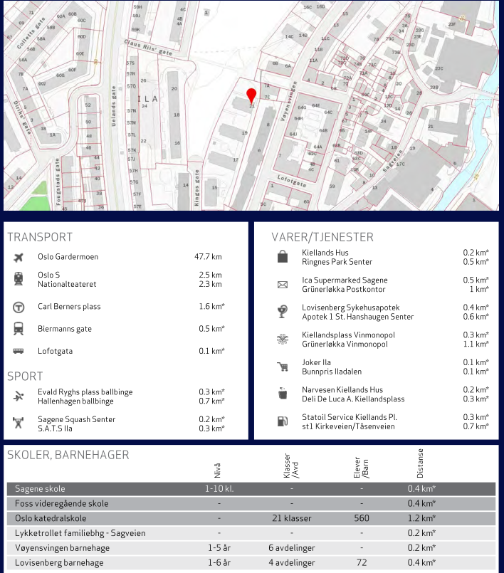Click the Klasser/Avd column header
Screen dimensions: 504x573
tap(291, 466)
